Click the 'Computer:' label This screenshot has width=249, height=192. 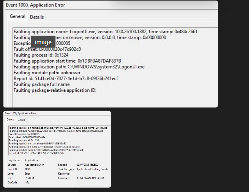pos(64,178)
